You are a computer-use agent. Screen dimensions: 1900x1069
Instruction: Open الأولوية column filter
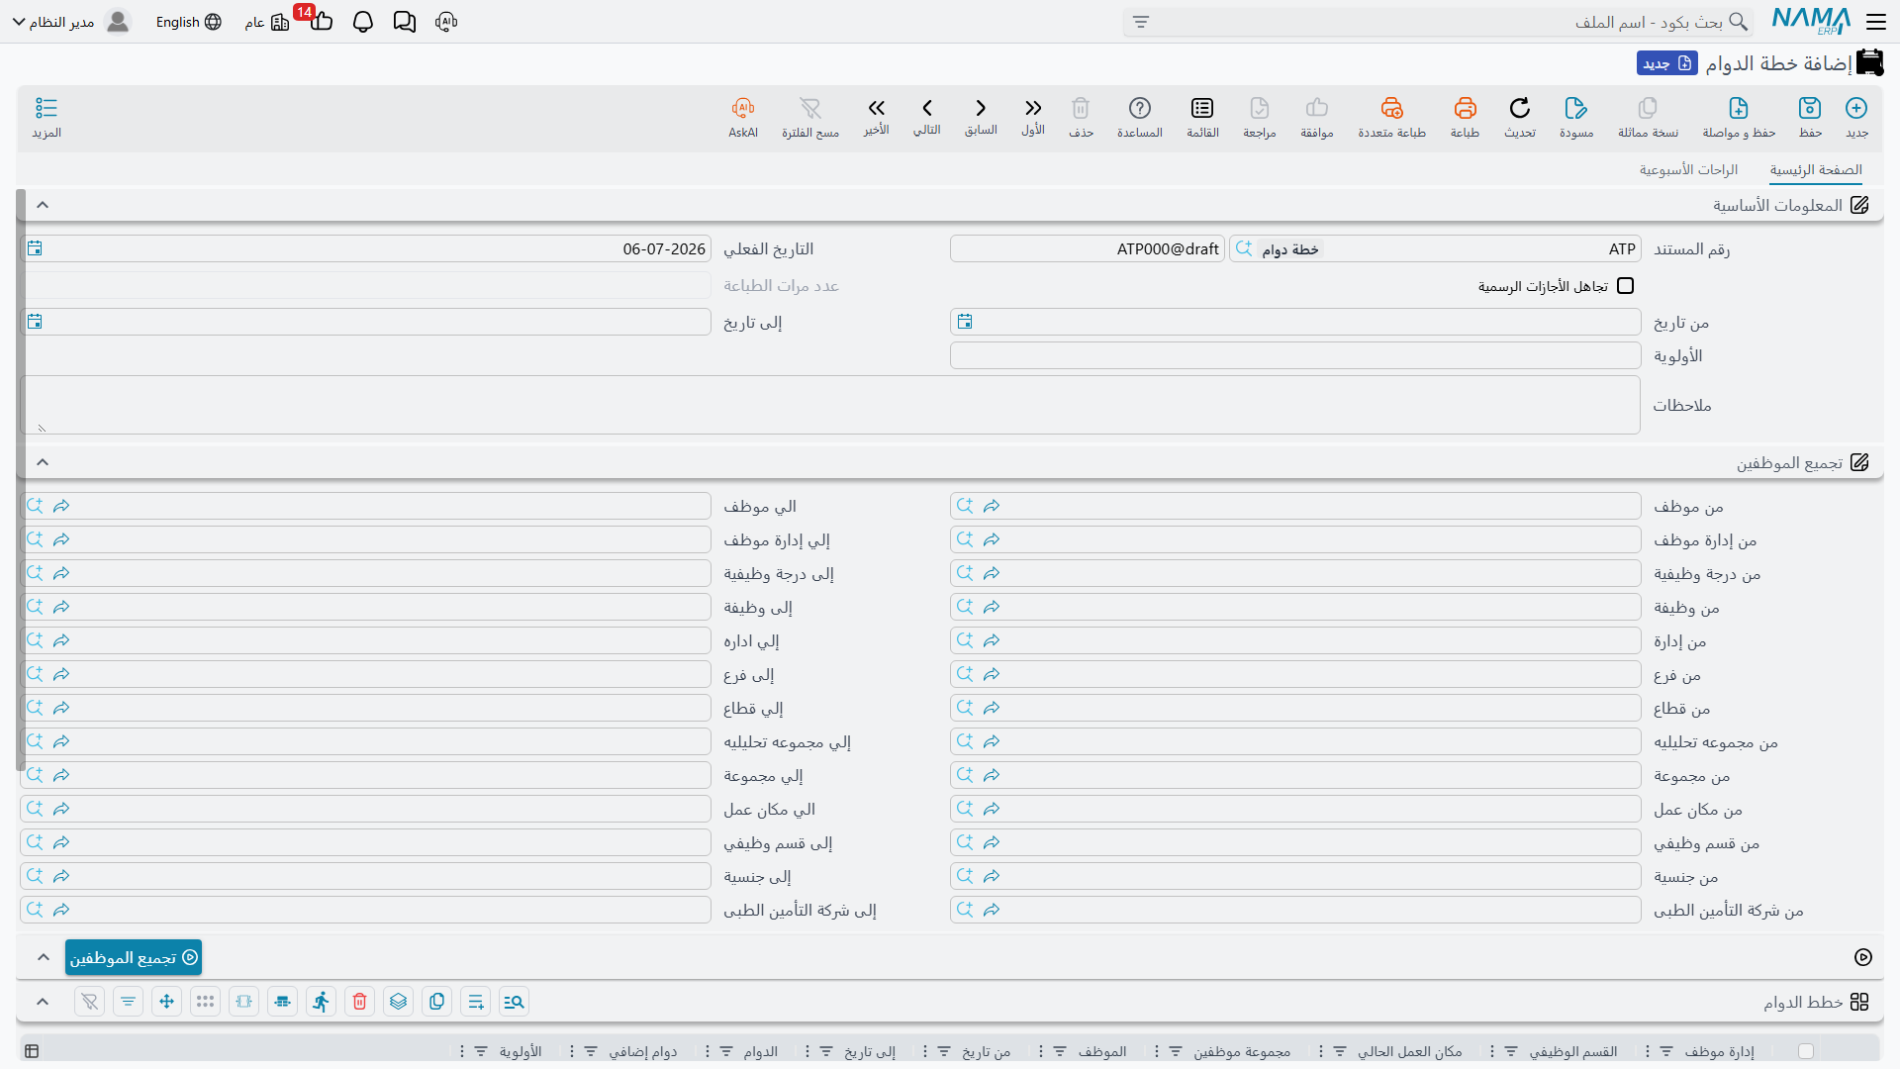click(481, 1051)
